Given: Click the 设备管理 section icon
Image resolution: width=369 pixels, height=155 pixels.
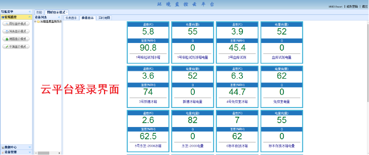Looking at the screenshot, I should click(x=3, y=152).
